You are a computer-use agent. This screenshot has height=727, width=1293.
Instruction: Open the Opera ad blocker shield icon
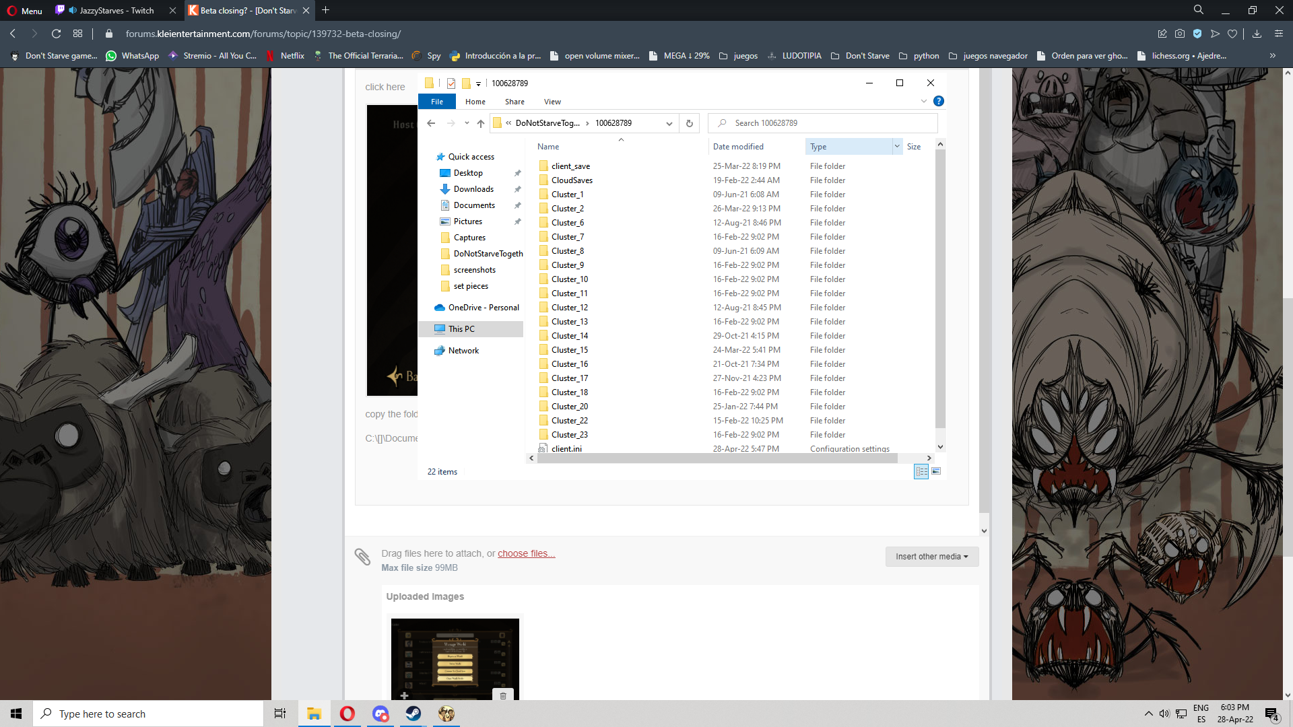(x=1197, y=34)
